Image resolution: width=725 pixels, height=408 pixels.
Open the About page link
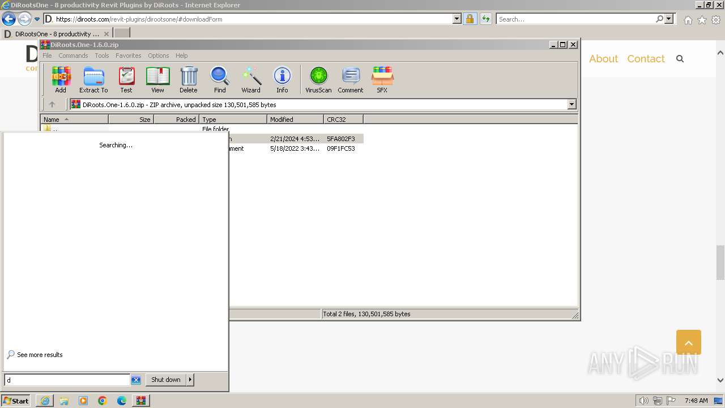tap(603, 58)
